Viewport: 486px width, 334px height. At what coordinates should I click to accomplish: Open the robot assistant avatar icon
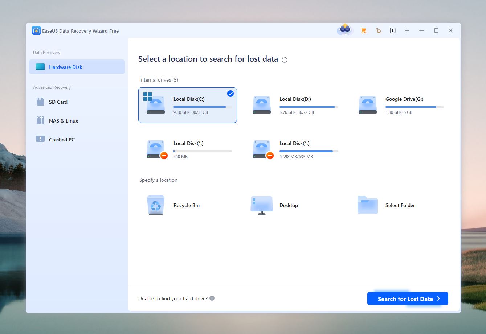pyautogui.click(x=345, y=30)
